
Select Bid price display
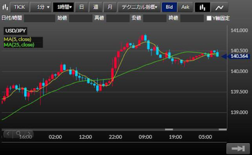coord(169,7)
